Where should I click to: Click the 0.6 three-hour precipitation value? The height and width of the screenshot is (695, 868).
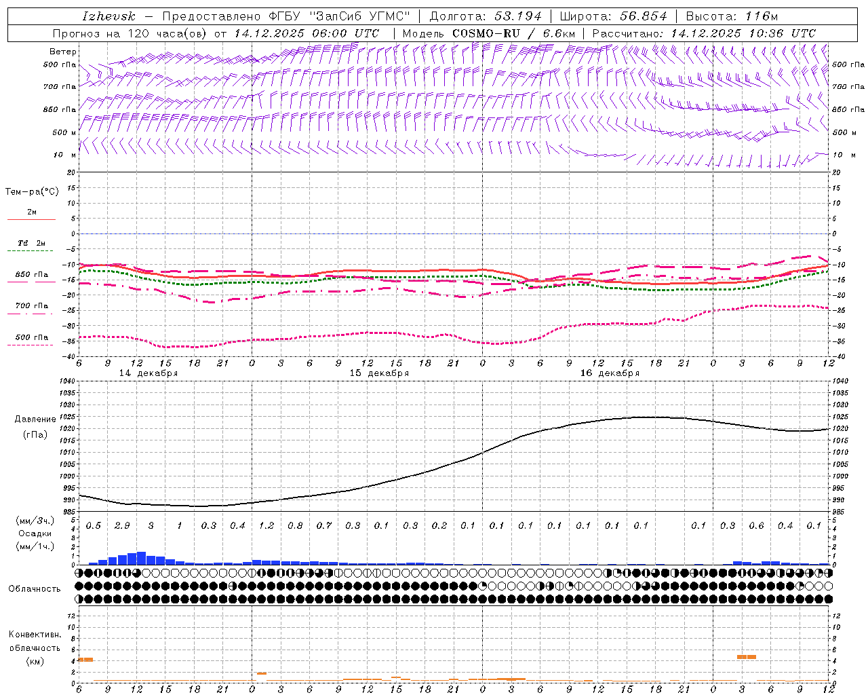coord(756,525)
